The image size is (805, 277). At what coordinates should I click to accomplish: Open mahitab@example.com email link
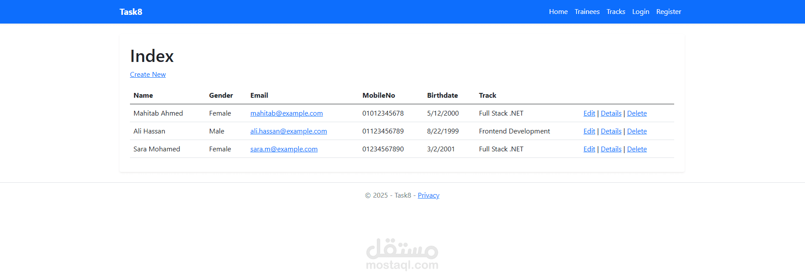click(287, 113)
